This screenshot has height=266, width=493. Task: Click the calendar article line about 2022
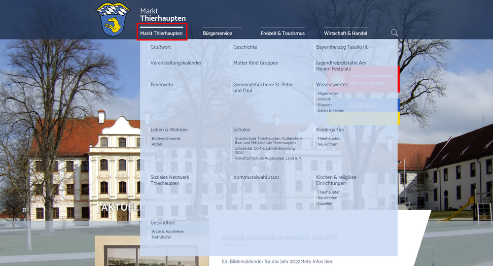tap(278, 261)
